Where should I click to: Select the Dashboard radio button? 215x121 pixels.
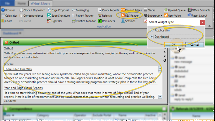pos(152,37)
